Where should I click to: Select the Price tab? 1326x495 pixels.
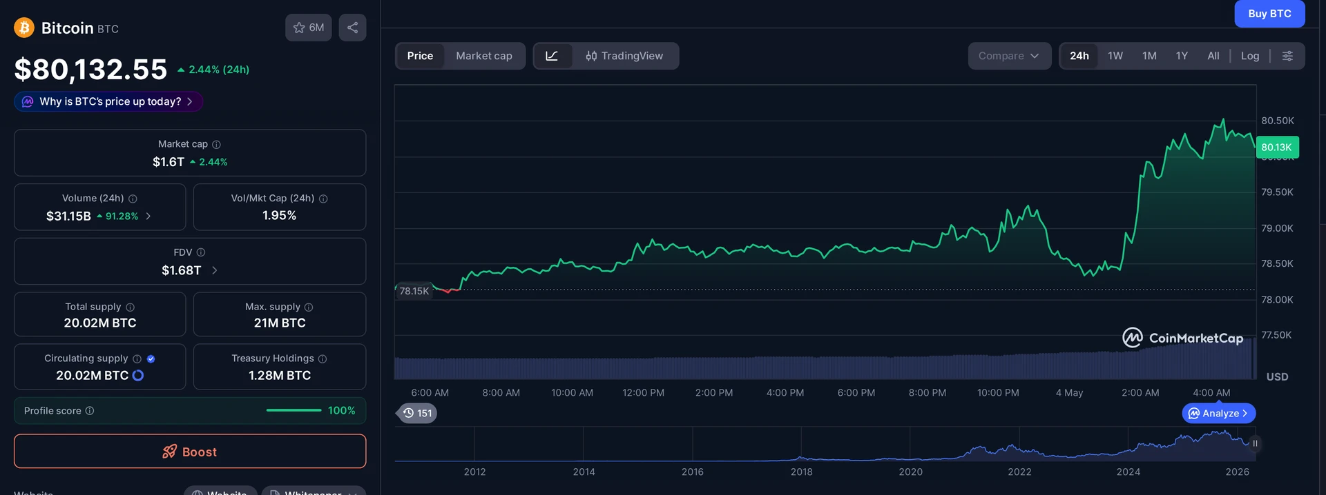click(420, 56)
